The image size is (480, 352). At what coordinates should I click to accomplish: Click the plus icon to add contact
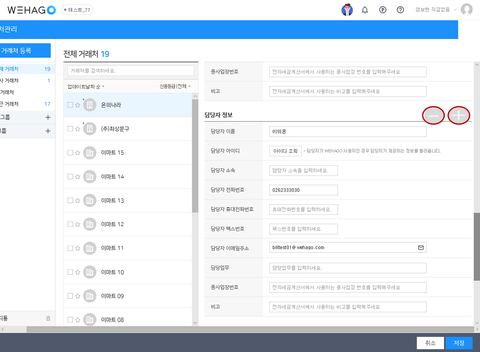[459, 116]
